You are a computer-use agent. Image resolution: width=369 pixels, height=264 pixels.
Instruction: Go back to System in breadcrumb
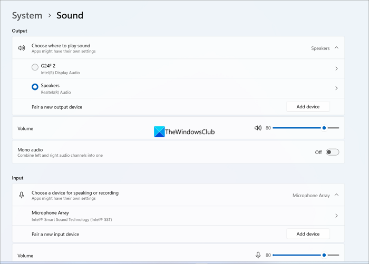point(27,15)
